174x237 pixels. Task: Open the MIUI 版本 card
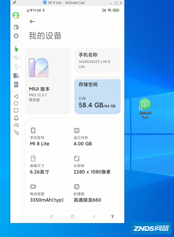coord(48,81)
